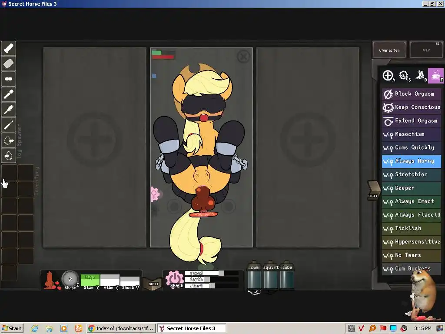This screenshot has height=334, width=445.
Task: Click the small blue square marker
Action: pos(154,76)
